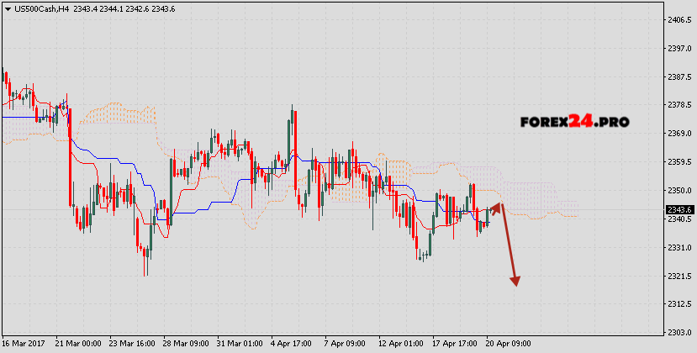Click the 2369.0 price axis label
Viewport: 697px width, 353px height.
tap(679, 133)
